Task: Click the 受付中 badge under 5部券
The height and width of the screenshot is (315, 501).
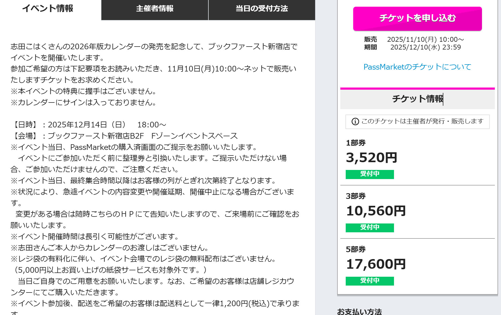Action: 370,281
